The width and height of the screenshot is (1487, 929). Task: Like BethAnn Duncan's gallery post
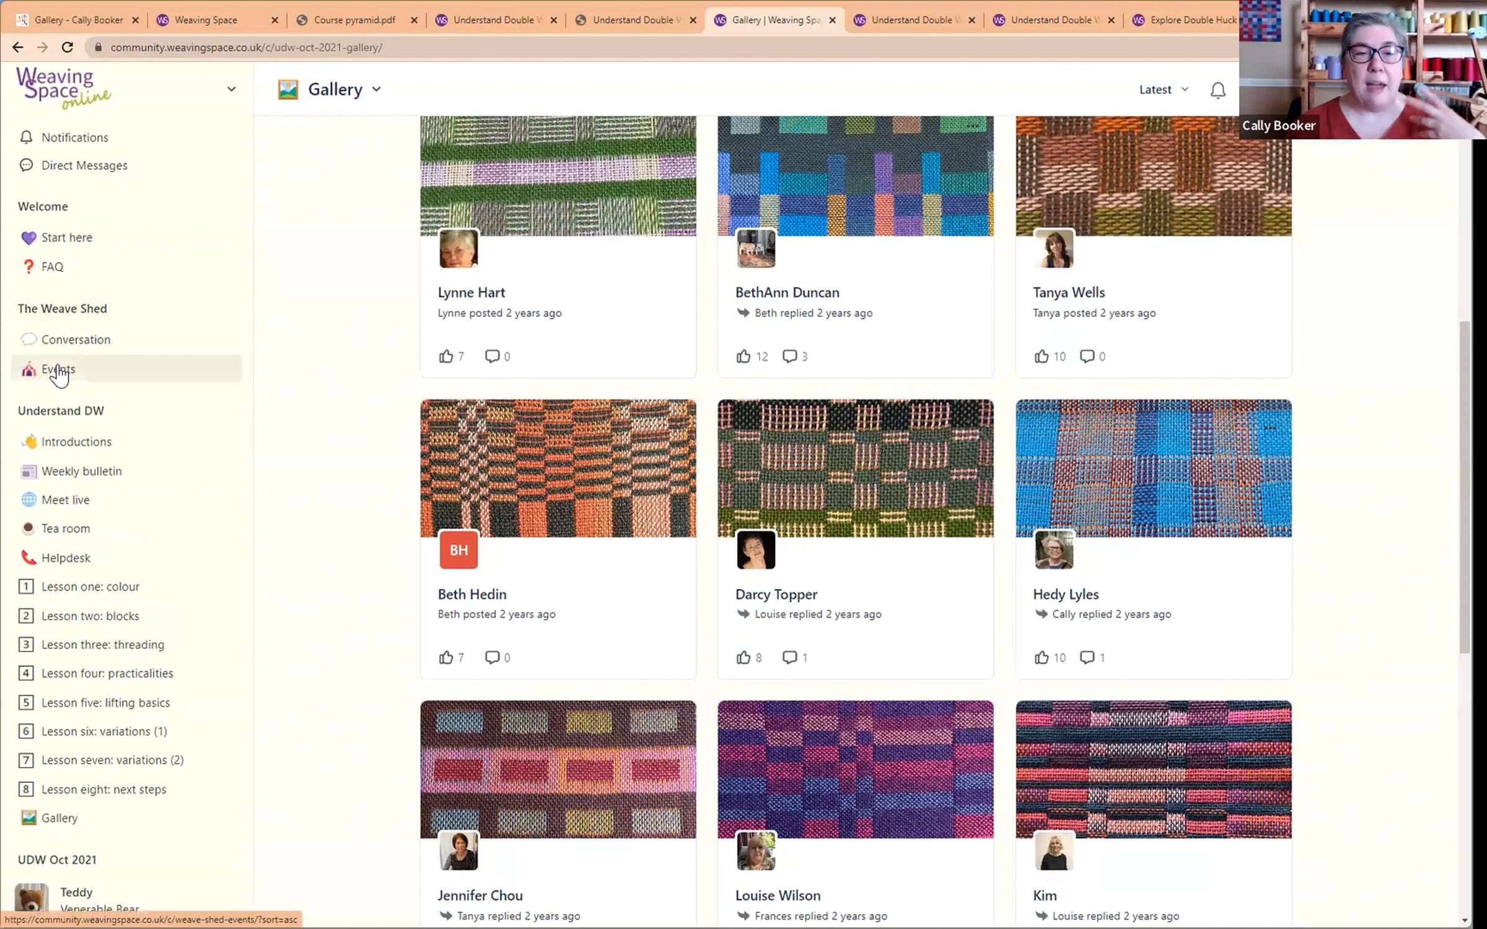pyautogui.click(x=743, y=356)
